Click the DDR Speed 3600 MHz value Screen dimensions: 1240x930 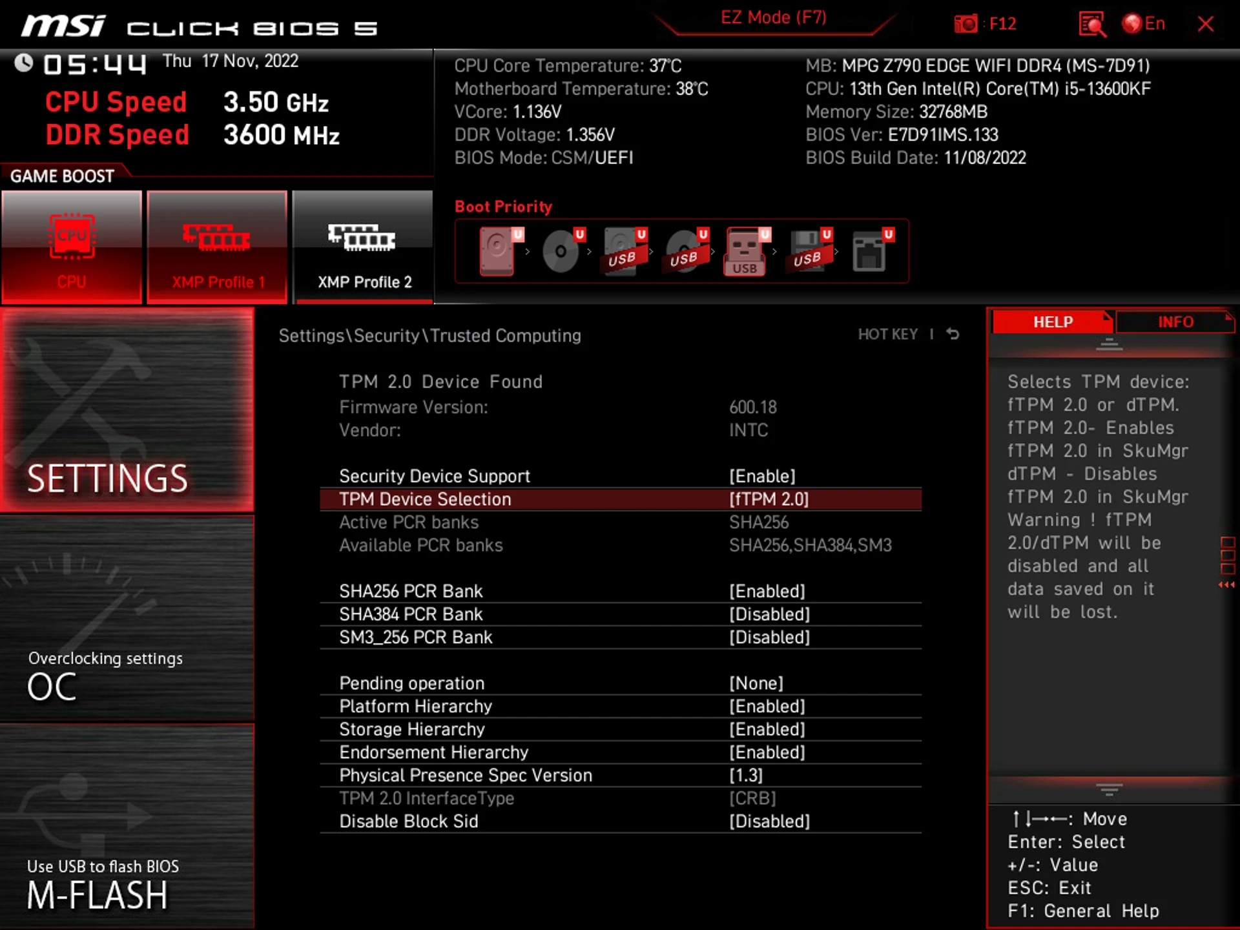click(282, 135)
